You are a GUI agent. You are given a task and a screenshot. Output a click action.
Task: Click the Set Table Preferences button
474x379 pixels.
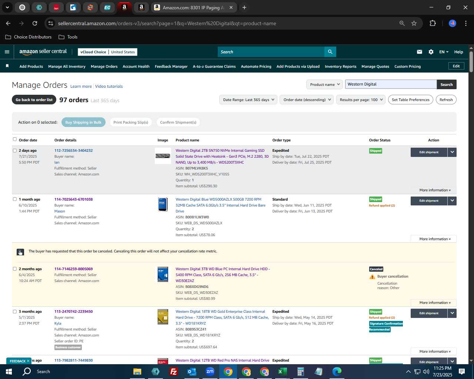coord(410,100)
